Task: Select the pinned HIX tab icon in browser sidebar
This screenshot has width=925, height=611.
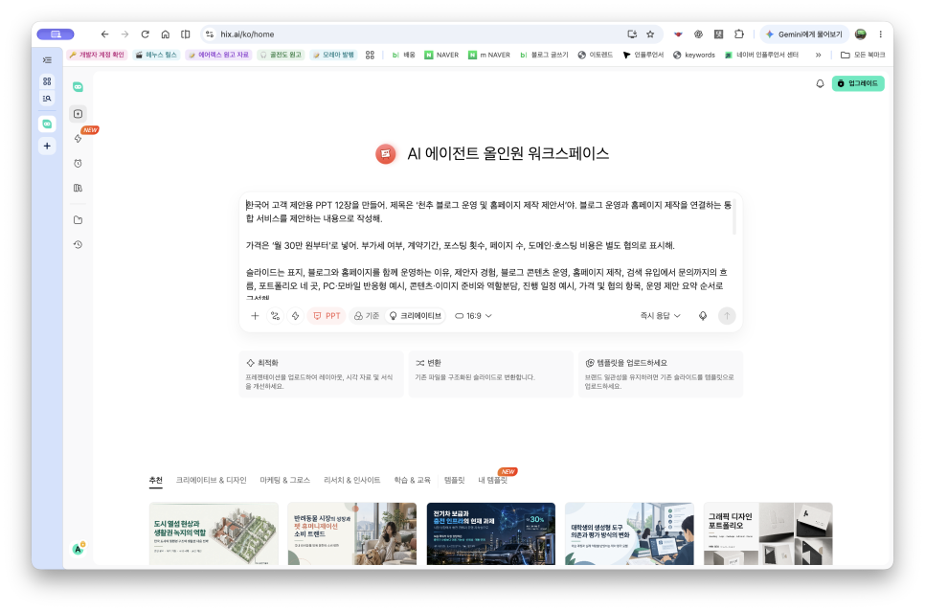Action: tap(47, 124)
